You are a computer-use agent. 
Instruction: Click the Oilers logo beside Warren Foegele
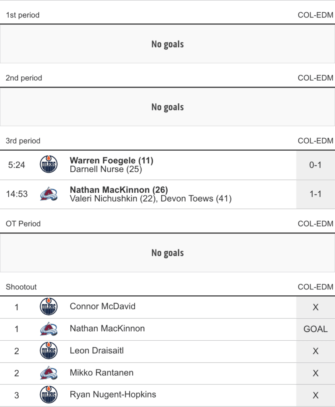point(48,165)
